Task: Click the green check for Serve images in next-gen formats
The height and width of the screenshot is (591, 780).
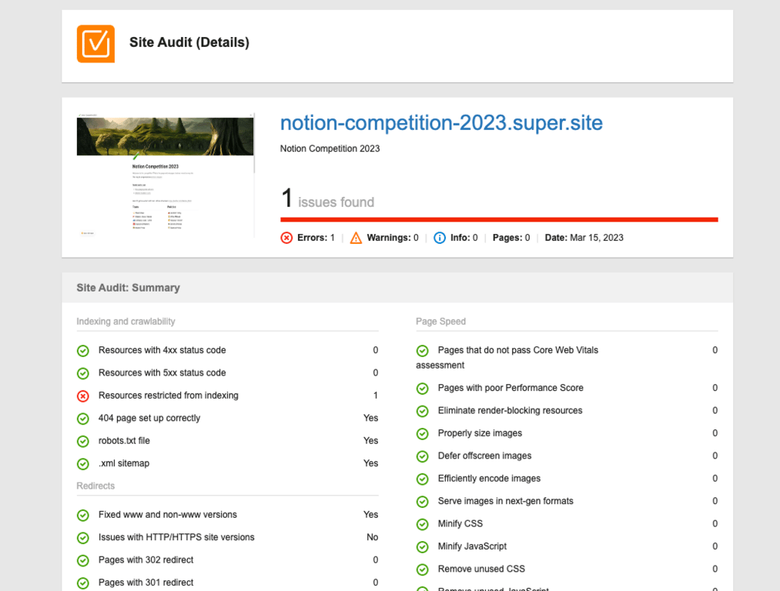Action: pos(422,502)
